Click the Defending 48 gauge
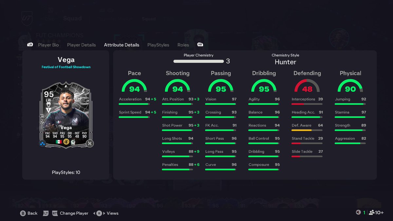Viewport: 393px width, 221px height. tap(307, 86)
